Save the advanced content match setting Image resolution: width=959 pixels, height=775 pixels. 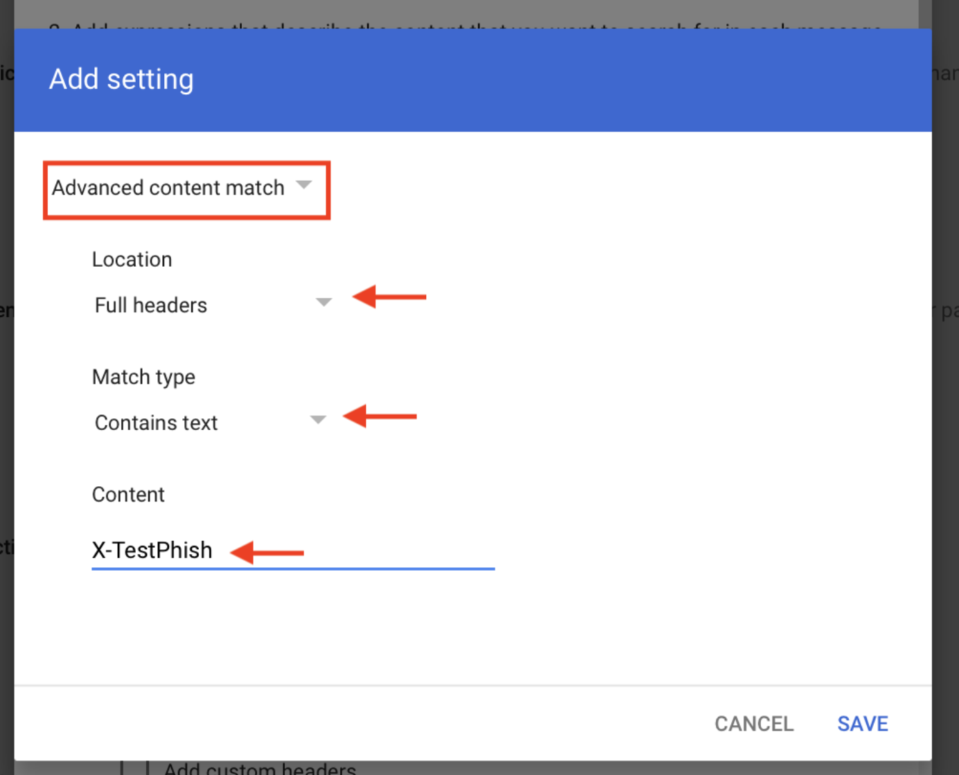(862, 723)
